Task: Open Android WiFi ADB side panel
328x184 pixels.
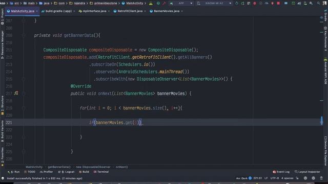Action: pos(325,72)
